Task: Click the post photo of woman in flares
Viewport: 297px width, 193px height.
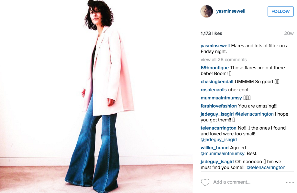Action: pyautogui.click(x=97, y=96)
